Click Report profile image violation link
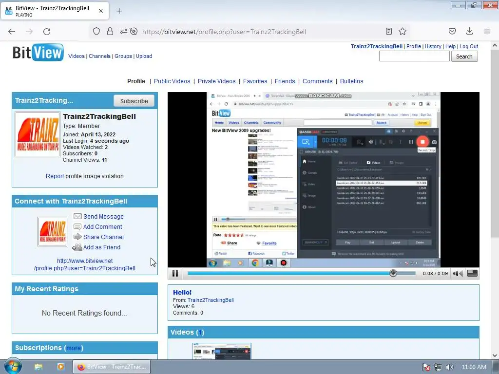Image resolution: width=499 pixels, height=374 pixels. point(55,176)
